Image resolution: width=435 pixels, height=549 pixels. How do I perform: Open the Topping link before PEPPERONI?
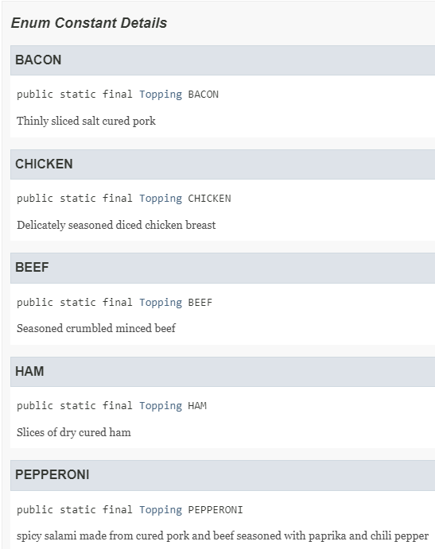161,510
